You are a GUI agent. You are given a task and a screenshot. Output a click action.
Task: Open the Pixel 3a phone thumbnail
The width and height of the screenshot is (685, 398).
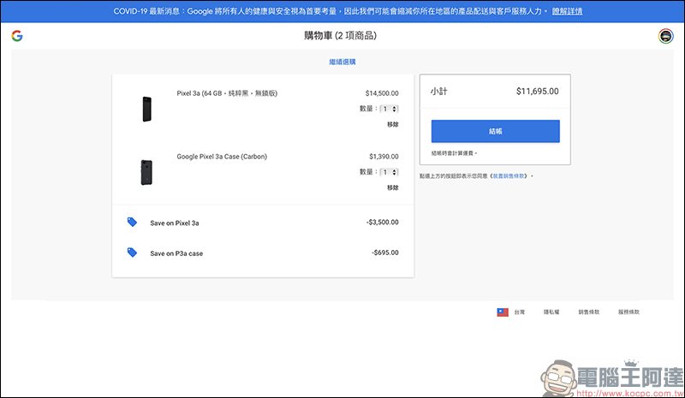146,109
